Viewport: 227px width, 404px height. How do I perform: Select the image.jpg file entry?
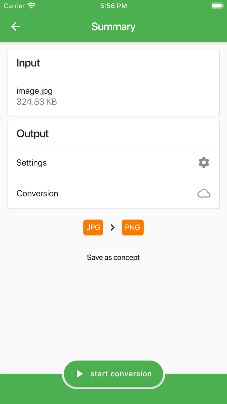click(34, 91)
